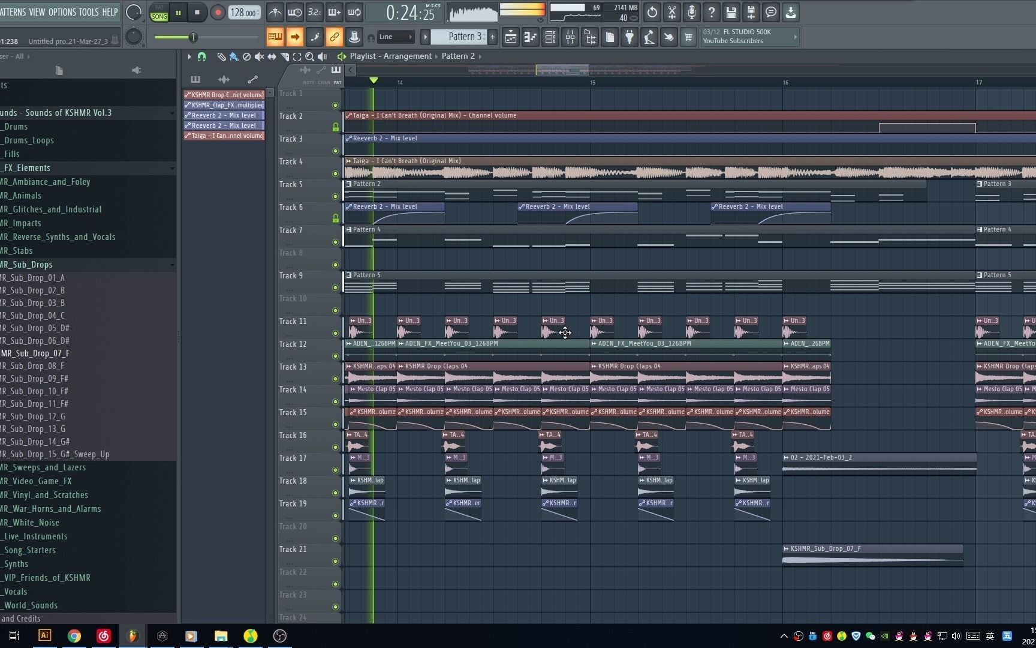The height and width of the screenshot is (648, 1036).
Task: Click the KSHMR_Sub_Drop_07_F clip on Track 21
Action: (x=872, y=555)
